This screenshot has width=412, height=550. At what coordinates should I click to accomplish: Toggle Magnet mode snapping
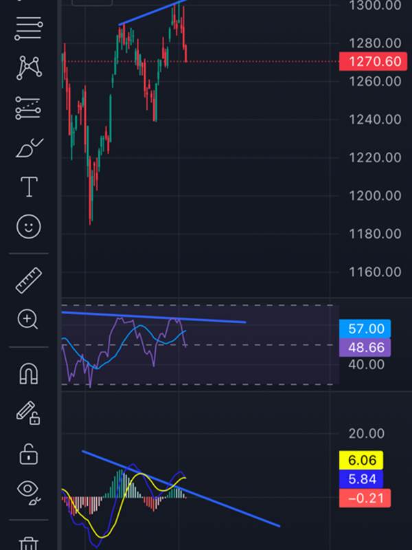(x=28, y=373)
